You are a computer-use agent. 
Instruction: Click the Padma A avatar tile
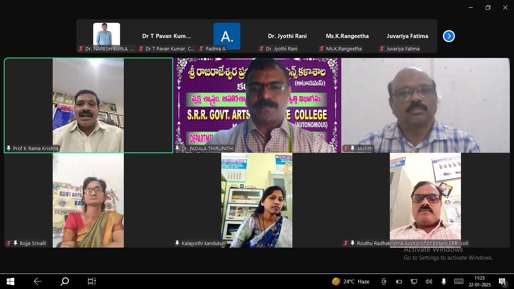227,36
